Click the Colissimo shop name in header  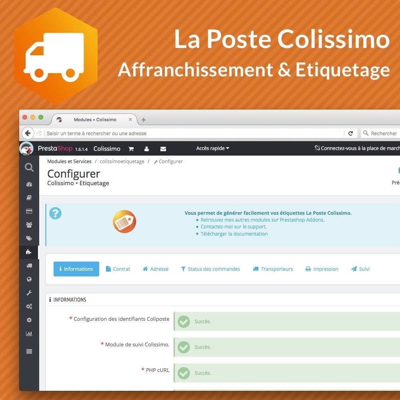pyautogui.click(x=107, y=149)
